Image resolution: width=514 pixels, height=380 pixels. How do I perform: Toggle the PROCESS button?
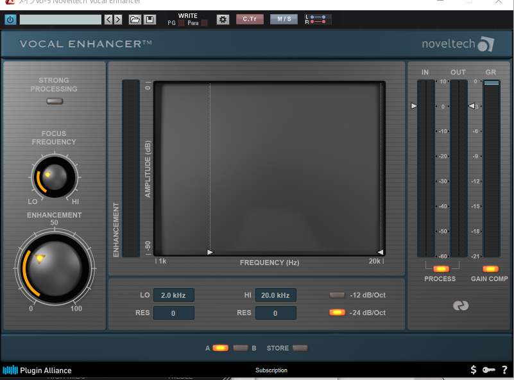click(441, 269)
